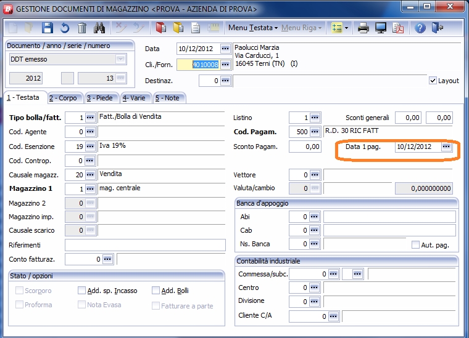
Task: Click the monitor Preview icon
Action: coord(381,28)
